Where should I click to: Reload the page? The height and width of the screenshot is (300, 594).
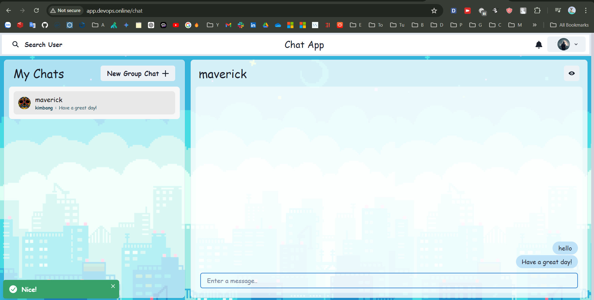coord(36,11)
